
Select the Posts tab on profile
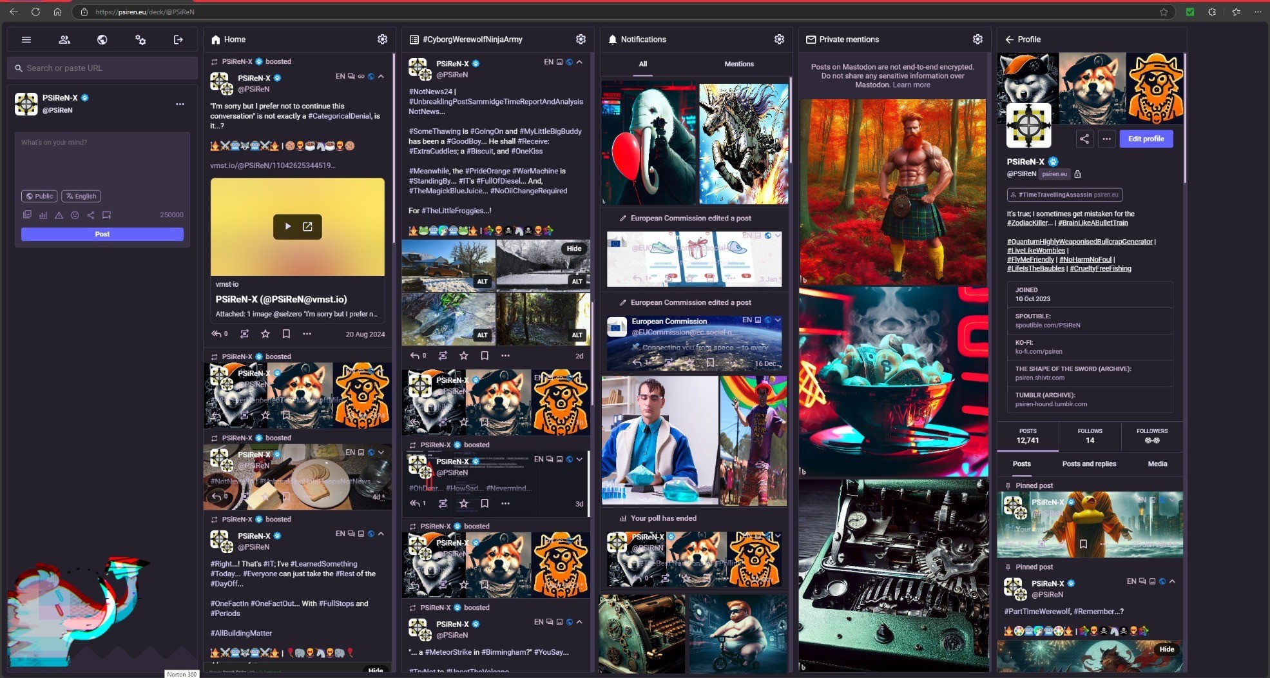pyautogui.click(x=1021, y=464)
